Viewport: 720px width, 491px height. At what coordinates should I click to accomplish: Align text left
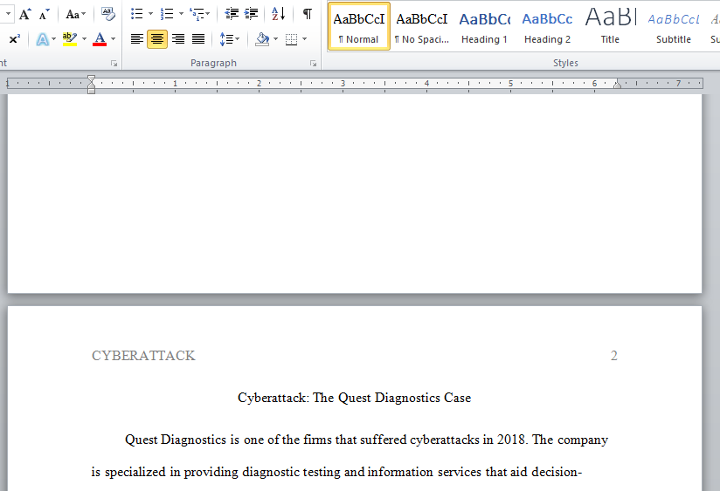point(137,39)
